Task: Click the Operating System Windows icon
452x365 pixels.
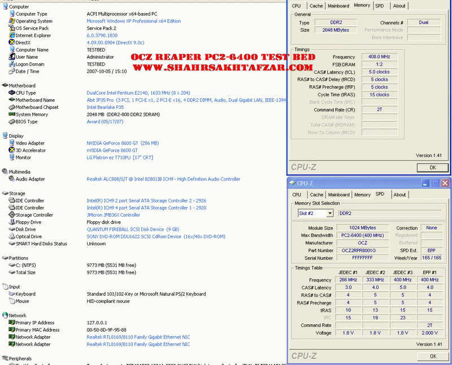Action: pyautogui.click(x=12, y=21)
